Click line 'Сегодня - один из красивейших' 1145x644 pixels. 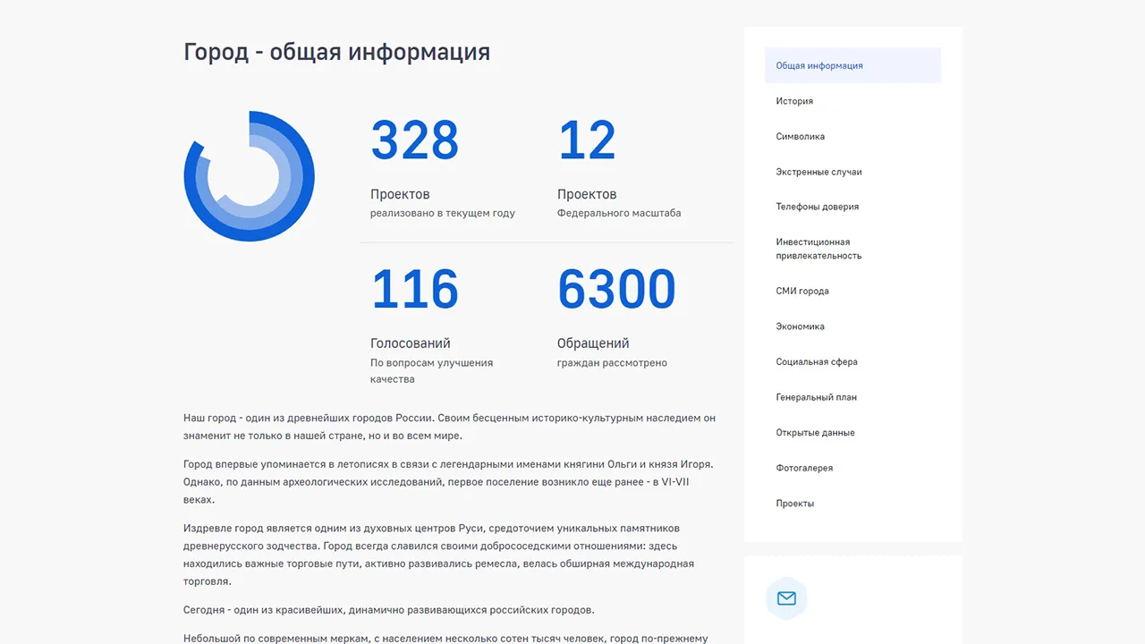click(x=388, y=610)
